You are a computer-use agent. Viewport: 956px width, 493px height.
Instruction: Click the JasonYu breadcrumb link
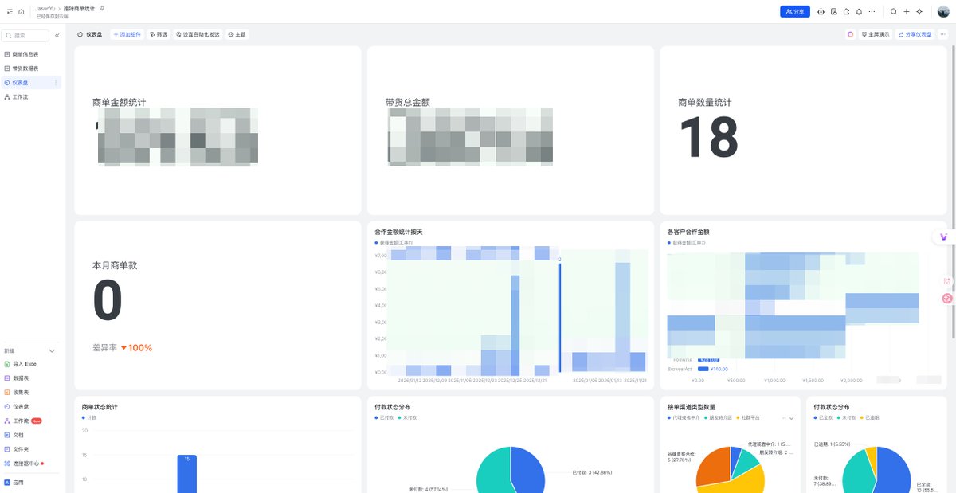[45, 8]
